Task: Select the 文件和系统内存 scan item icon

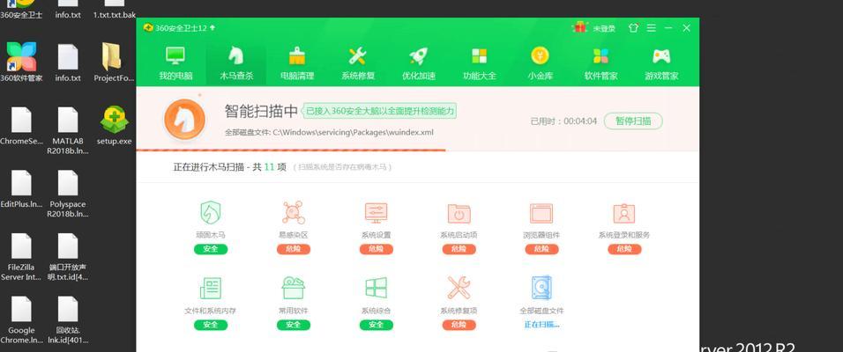Action: [210, 288]
